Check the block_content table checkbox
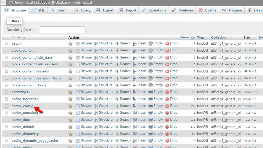Image resolution: width=263 pixels, height=148 pixels. [6, 50]
